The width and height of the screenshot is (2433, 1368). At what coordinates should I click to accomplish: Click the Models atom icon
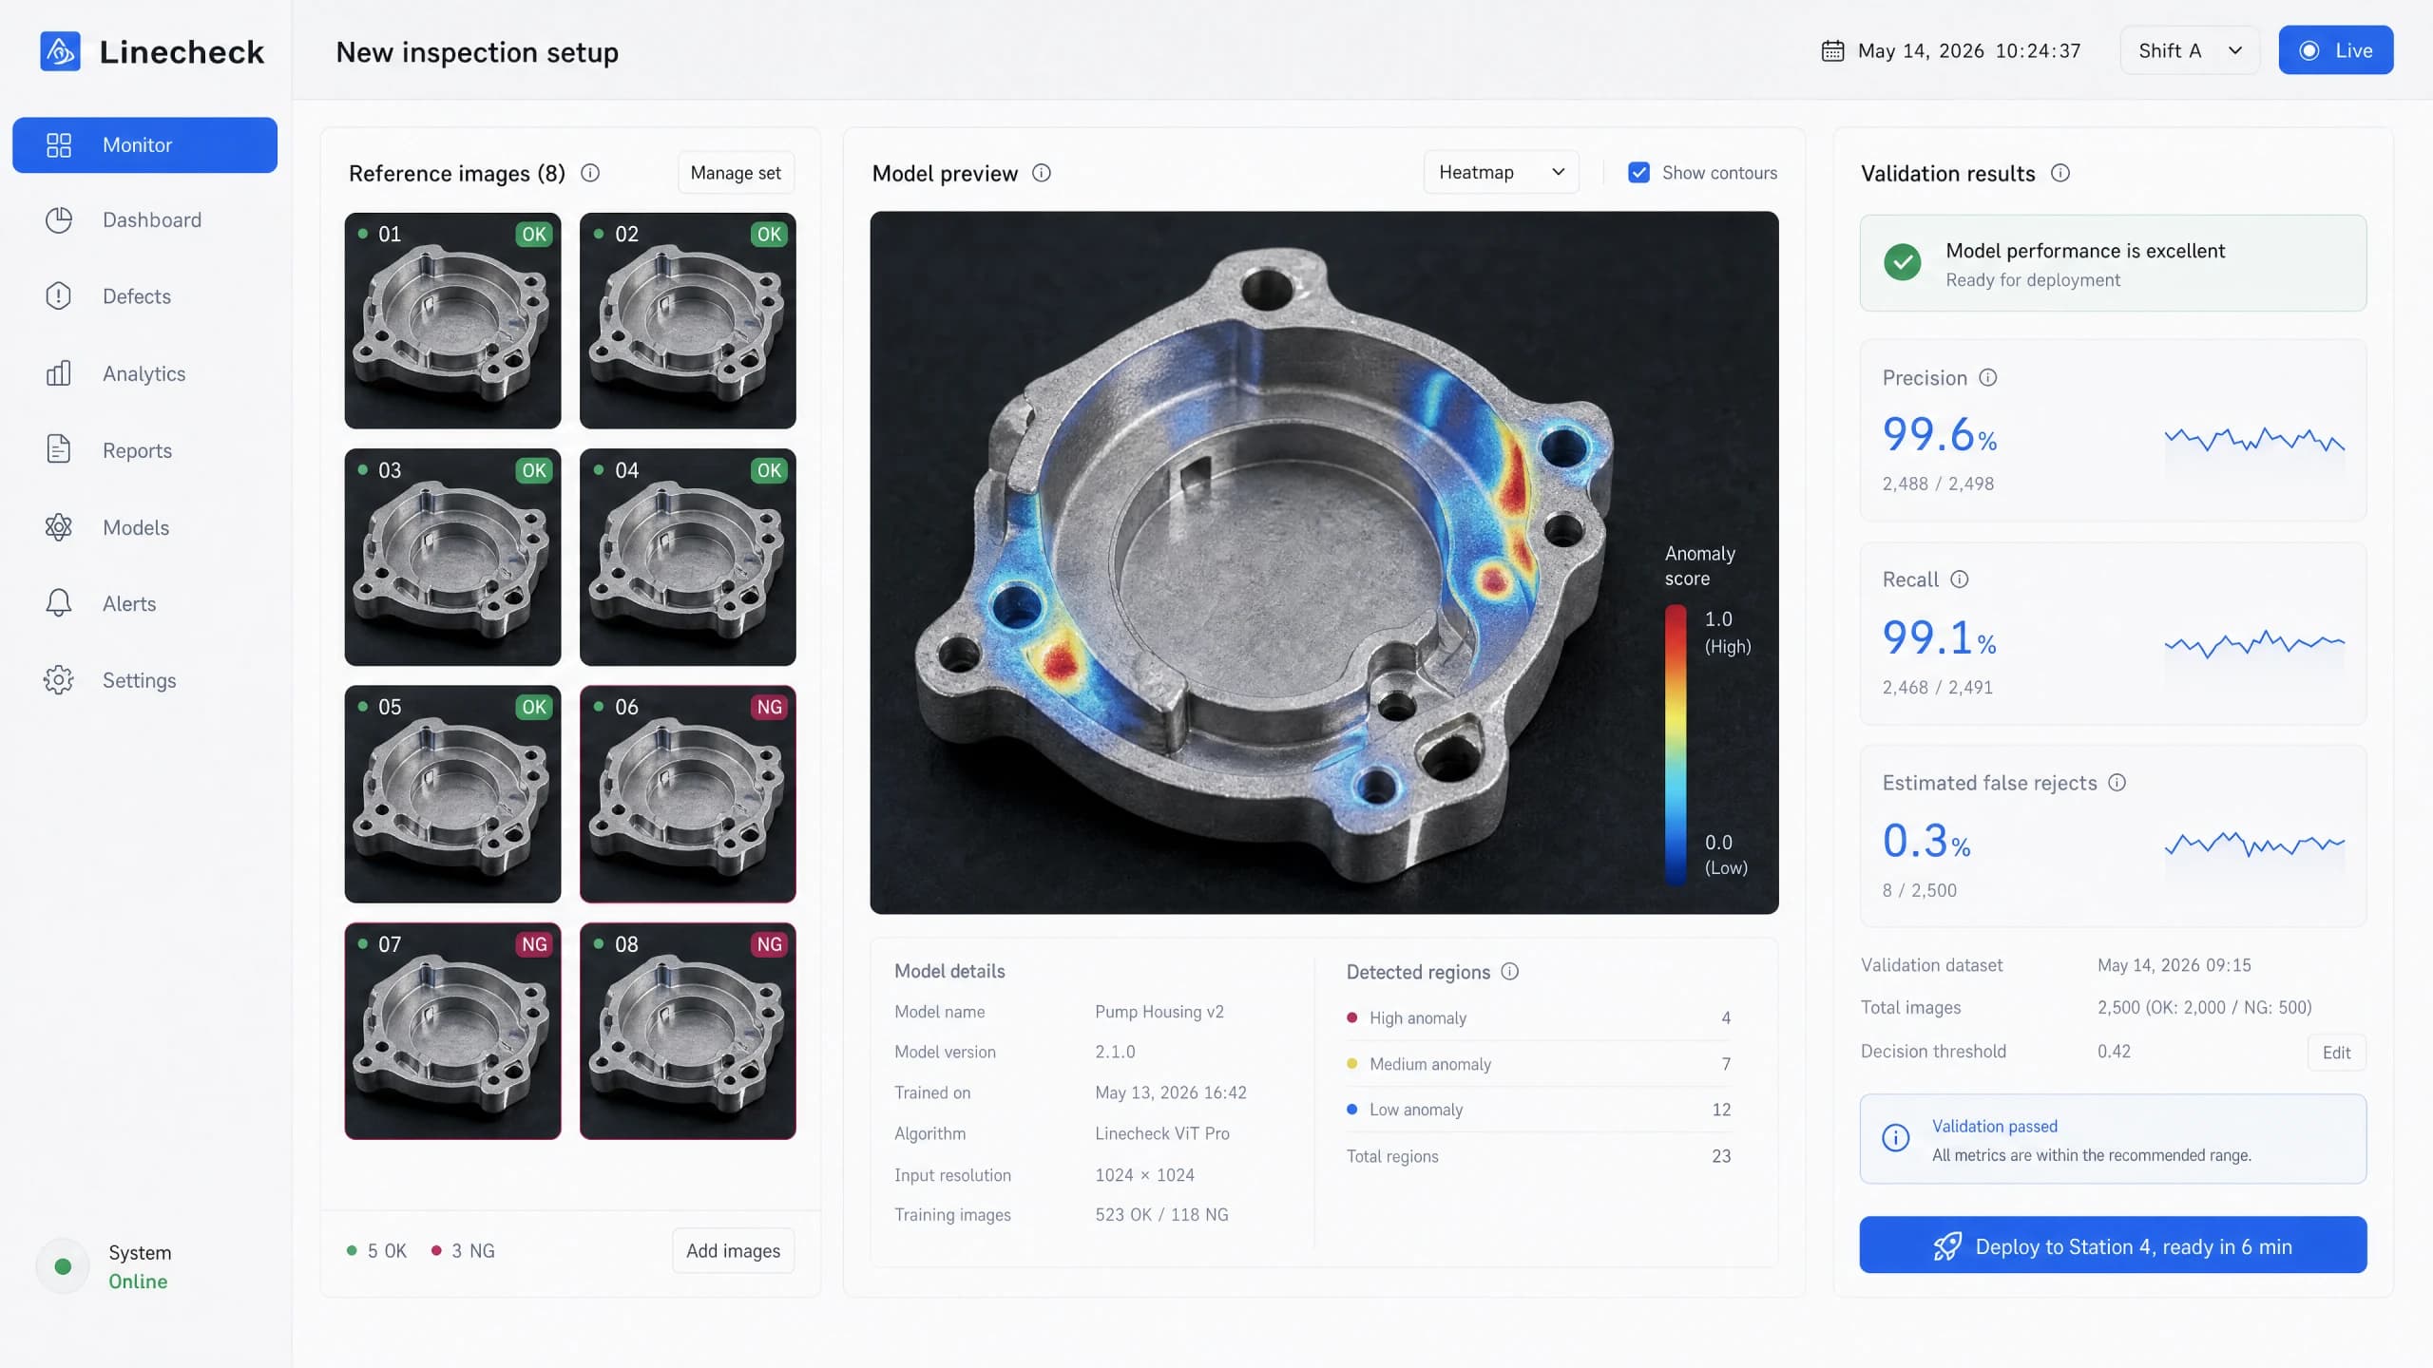(x=59, y=527)
